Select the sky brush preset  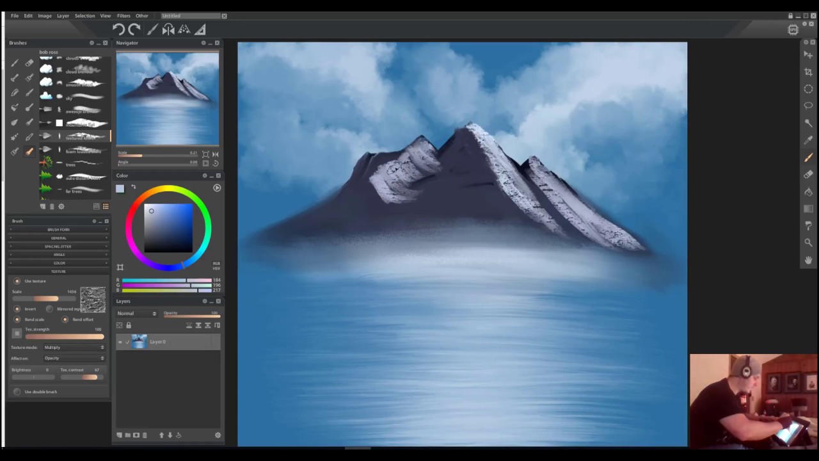coord(74,98)
